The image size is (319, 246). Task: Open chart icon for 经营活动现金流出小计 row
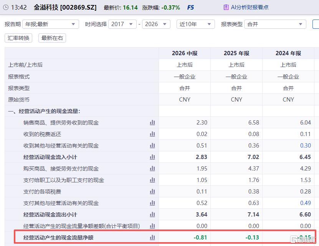(152, 214)
